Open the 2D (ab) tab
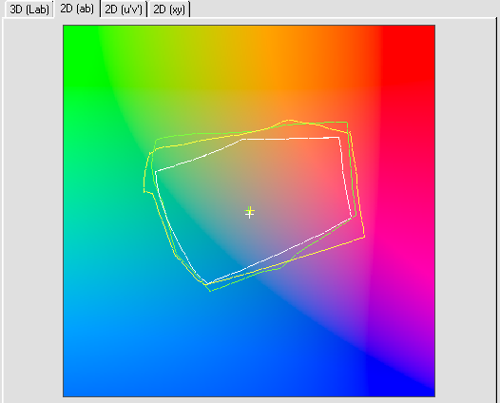This screenshot has width=500, height=403. pos(77,9)
